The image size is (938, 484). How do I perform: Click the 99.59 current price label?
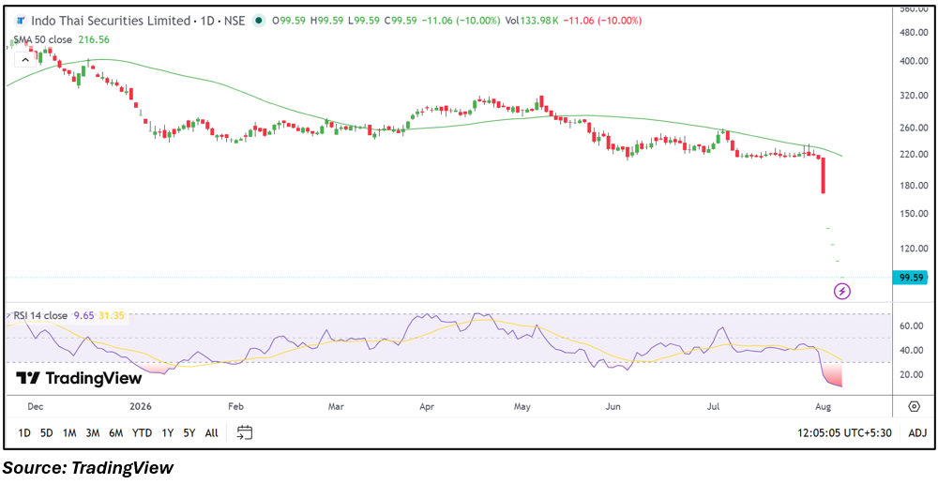tap(909, 278)
